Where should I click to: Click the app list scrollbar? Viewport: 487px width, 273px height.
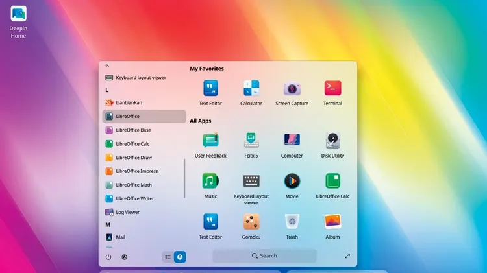184,178
